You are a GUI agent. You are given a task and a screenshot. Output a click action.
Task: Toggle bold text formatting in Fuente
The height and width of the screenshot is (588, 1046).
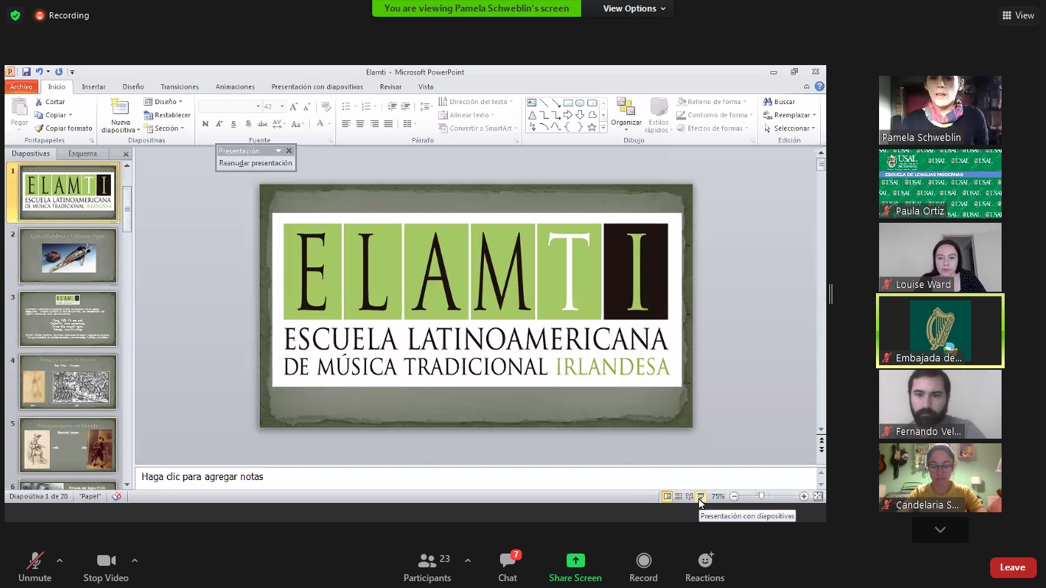pos(205,124)
